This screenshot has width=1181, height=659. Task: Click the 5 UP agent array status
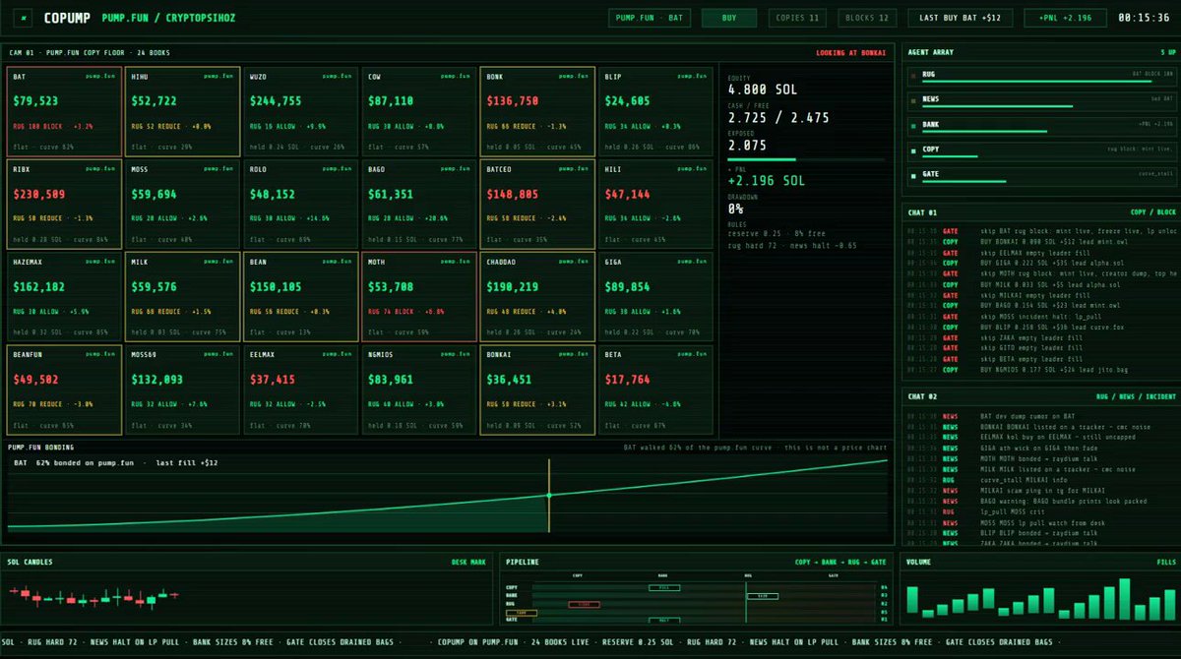pos(1168,52)
